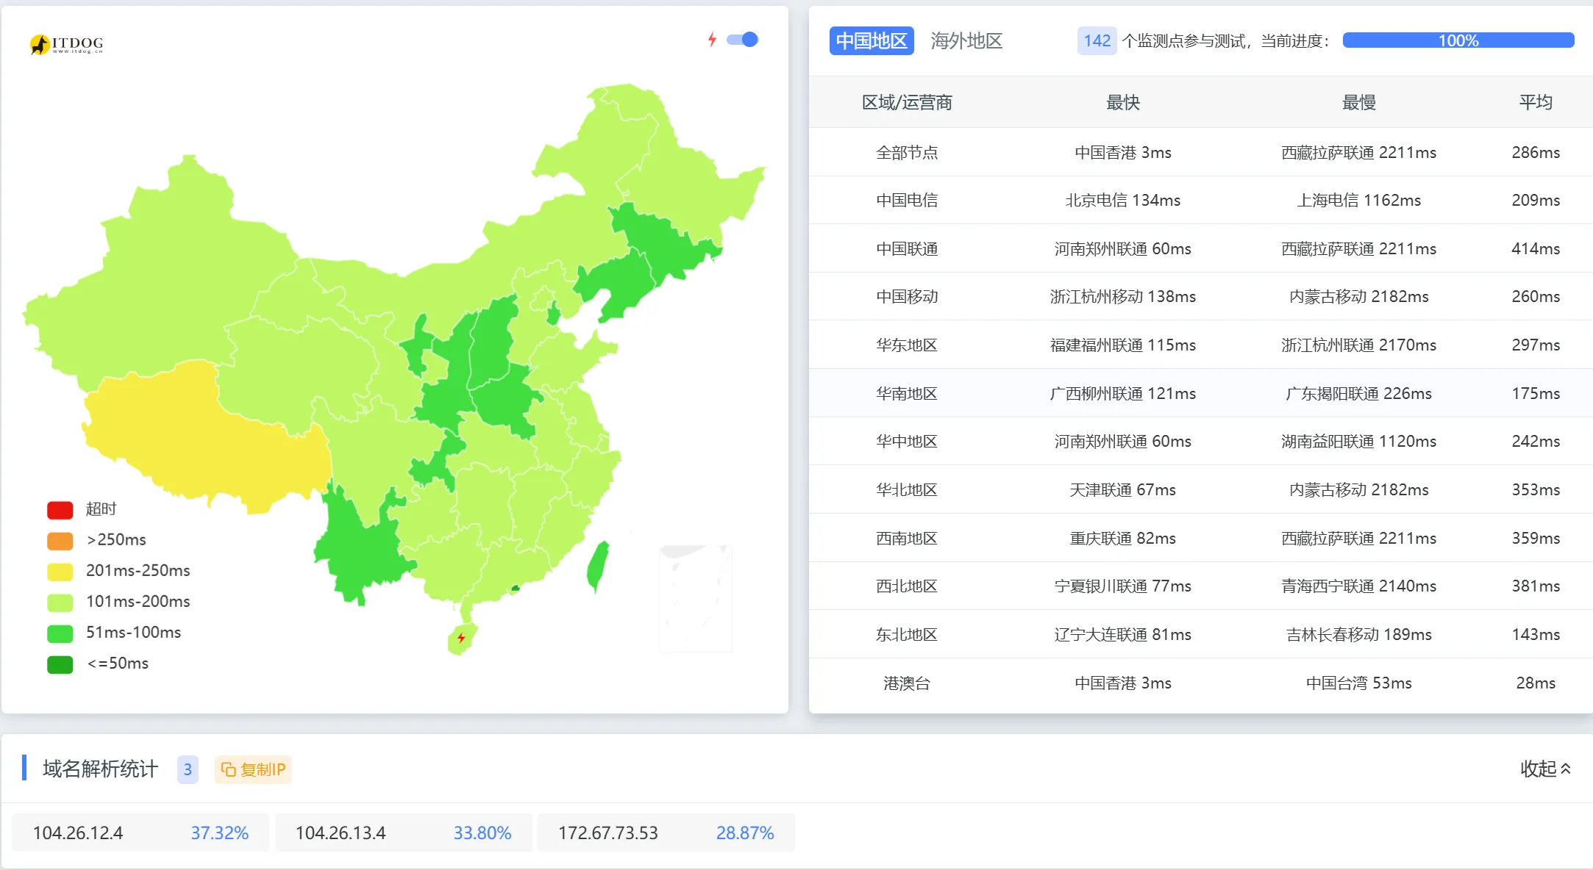This screenshot has width=1593, height=870.
Task: Click the 3 count badge beside 域名解析统计
Action: coord(188,769)
